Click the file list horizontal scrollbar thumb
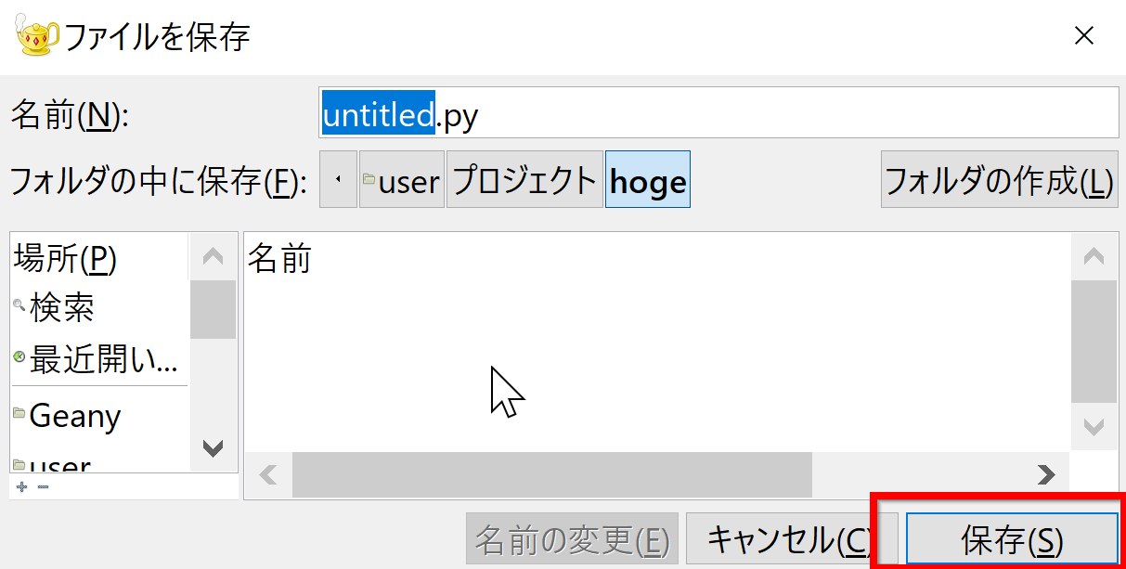1126x569 pixels. (x=552, y=475)
